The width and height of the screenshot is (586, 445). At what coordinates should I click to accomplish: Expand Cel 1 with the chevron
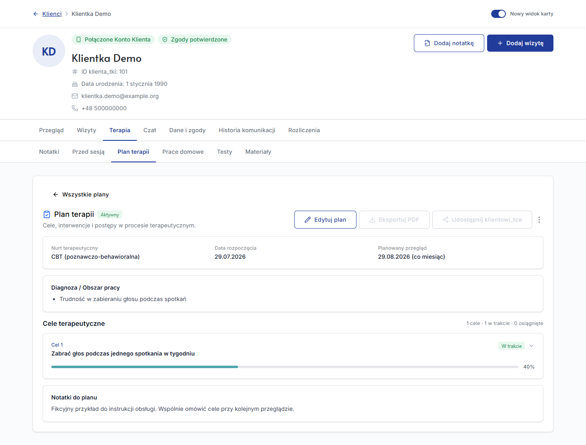pyautogui.click(x=531, y=346)
